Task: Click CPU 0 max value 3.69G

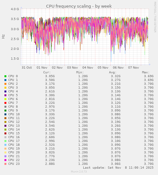Action: (x=148, y=76)
